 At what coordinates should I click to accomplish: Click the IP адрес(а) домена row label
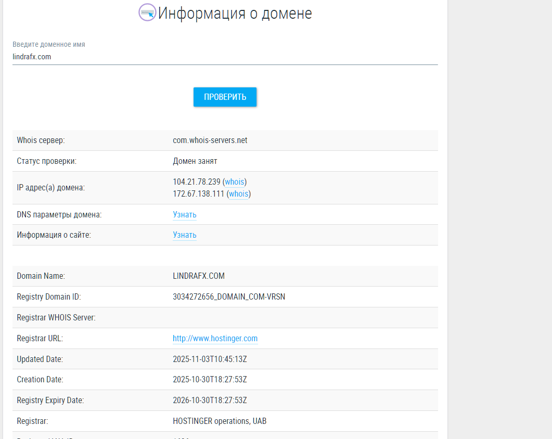click(50, 188)
